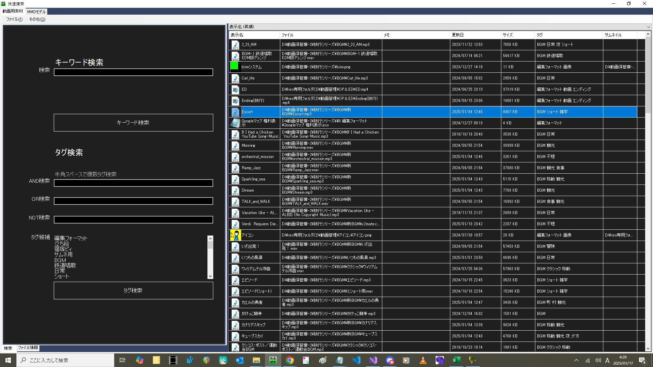Click the MP3 icon of 2_23_AM
Viewport: 653px width, 367px height.
235,45
